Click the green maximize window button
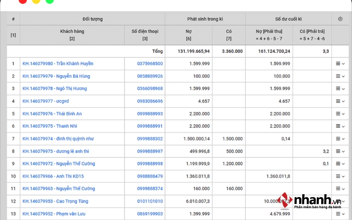The height and width of the screenshot is (220, 352). pyautogui.click(x=49, y=1)
